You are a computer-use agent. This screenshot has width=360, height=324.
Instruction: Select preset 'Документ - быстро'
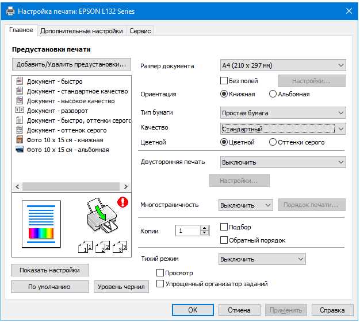[x=55, y=81]
